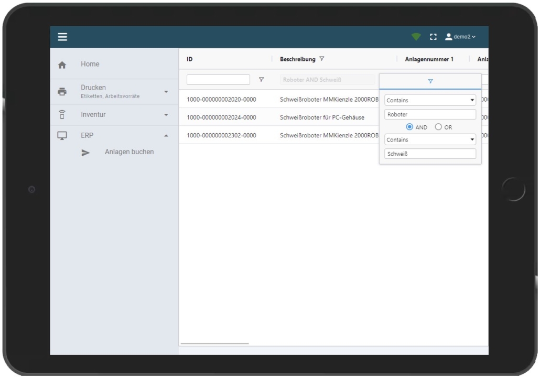Image resolution: width=540 pixels, height=378 pixels.
Task: Click the Home house icon
Action: click(62, 65)
